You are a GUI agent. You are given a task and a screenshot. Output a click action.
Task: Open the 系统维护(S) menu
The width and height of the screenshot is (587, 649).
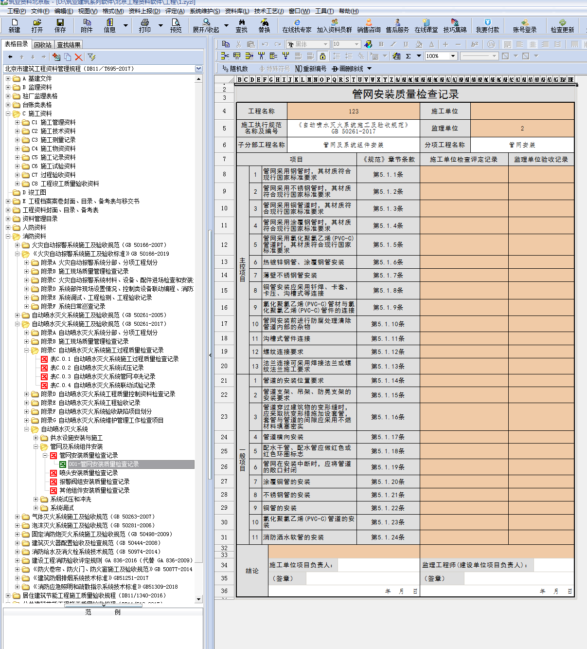(x=205, y=11)
